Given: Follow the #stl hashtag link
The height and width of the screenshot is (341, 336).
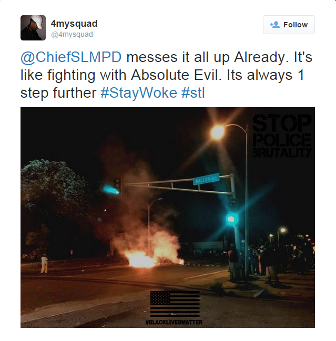Looking at the screenshot, I should pyautogui.click(x=194, y=93).
